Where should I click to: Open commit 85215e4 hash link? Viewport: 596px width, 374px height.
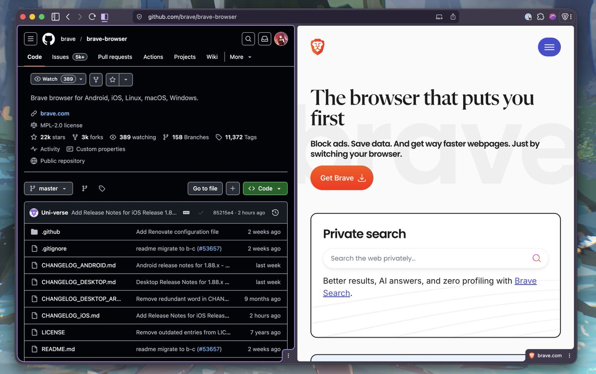coord(223,213)
